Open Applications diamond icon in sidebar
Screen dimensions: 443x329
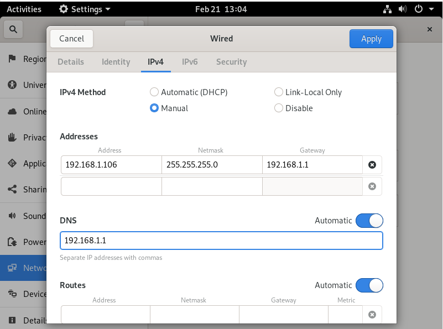[x=12, y=163]
